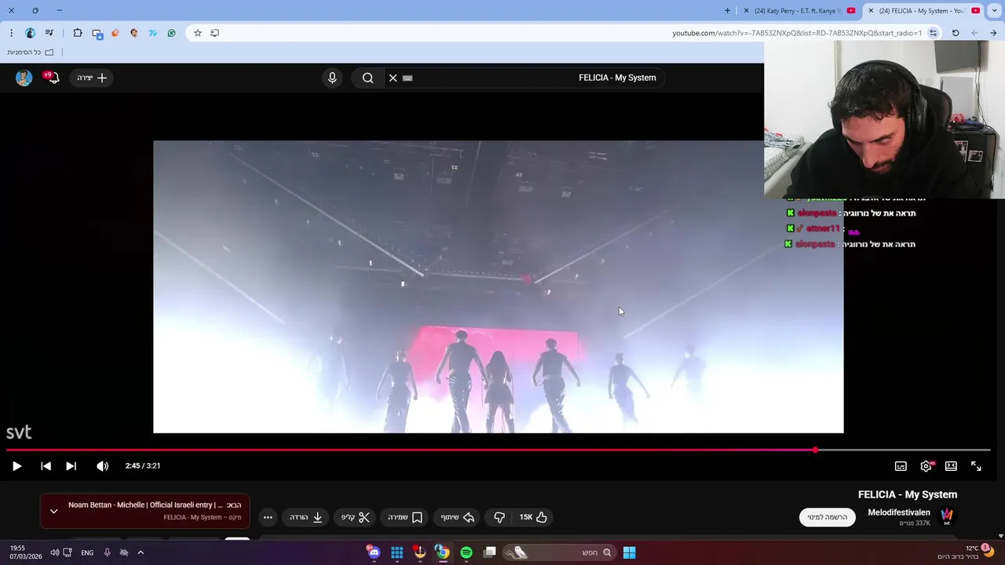
Task: Clear the YouTube search box
Action: (x=393, y=78)
